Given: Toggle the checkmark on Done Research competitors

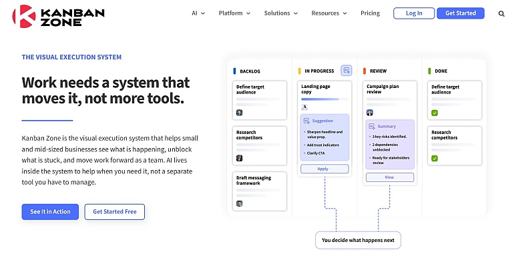Looking at the screenshot, I should point(435,159).
